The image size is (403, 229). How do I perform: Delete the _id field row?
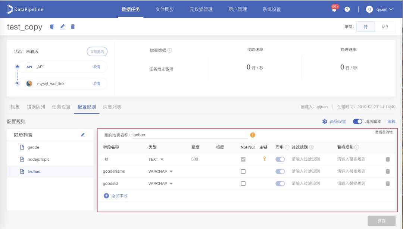click(x=388, y=159)
